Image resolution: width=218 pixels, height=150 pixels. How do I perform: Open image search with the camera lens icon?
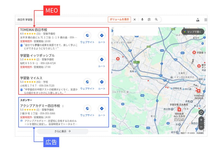[149, 19]
